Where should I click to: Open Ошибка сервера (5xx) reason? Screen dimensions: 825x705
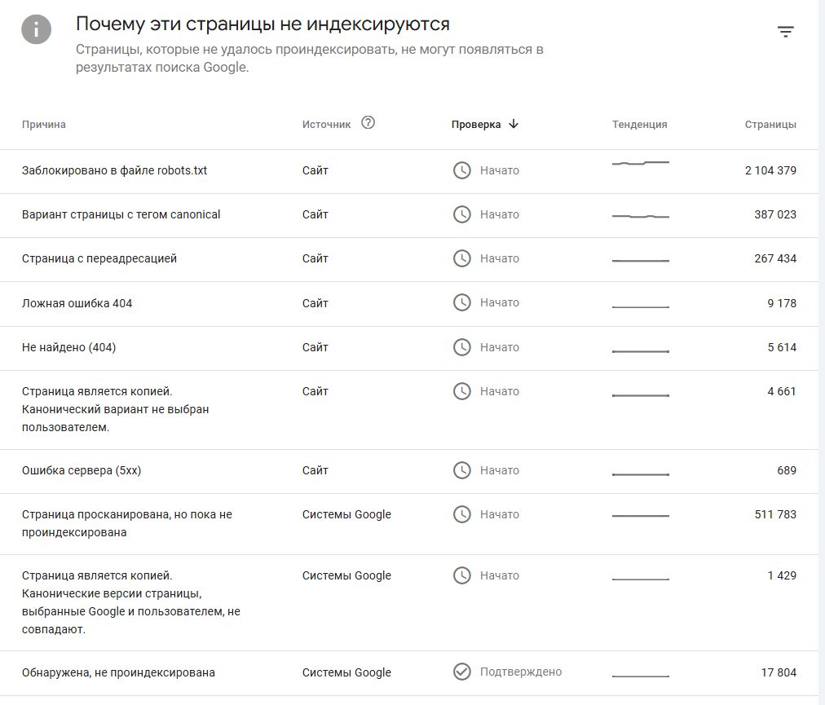point(81,470)
